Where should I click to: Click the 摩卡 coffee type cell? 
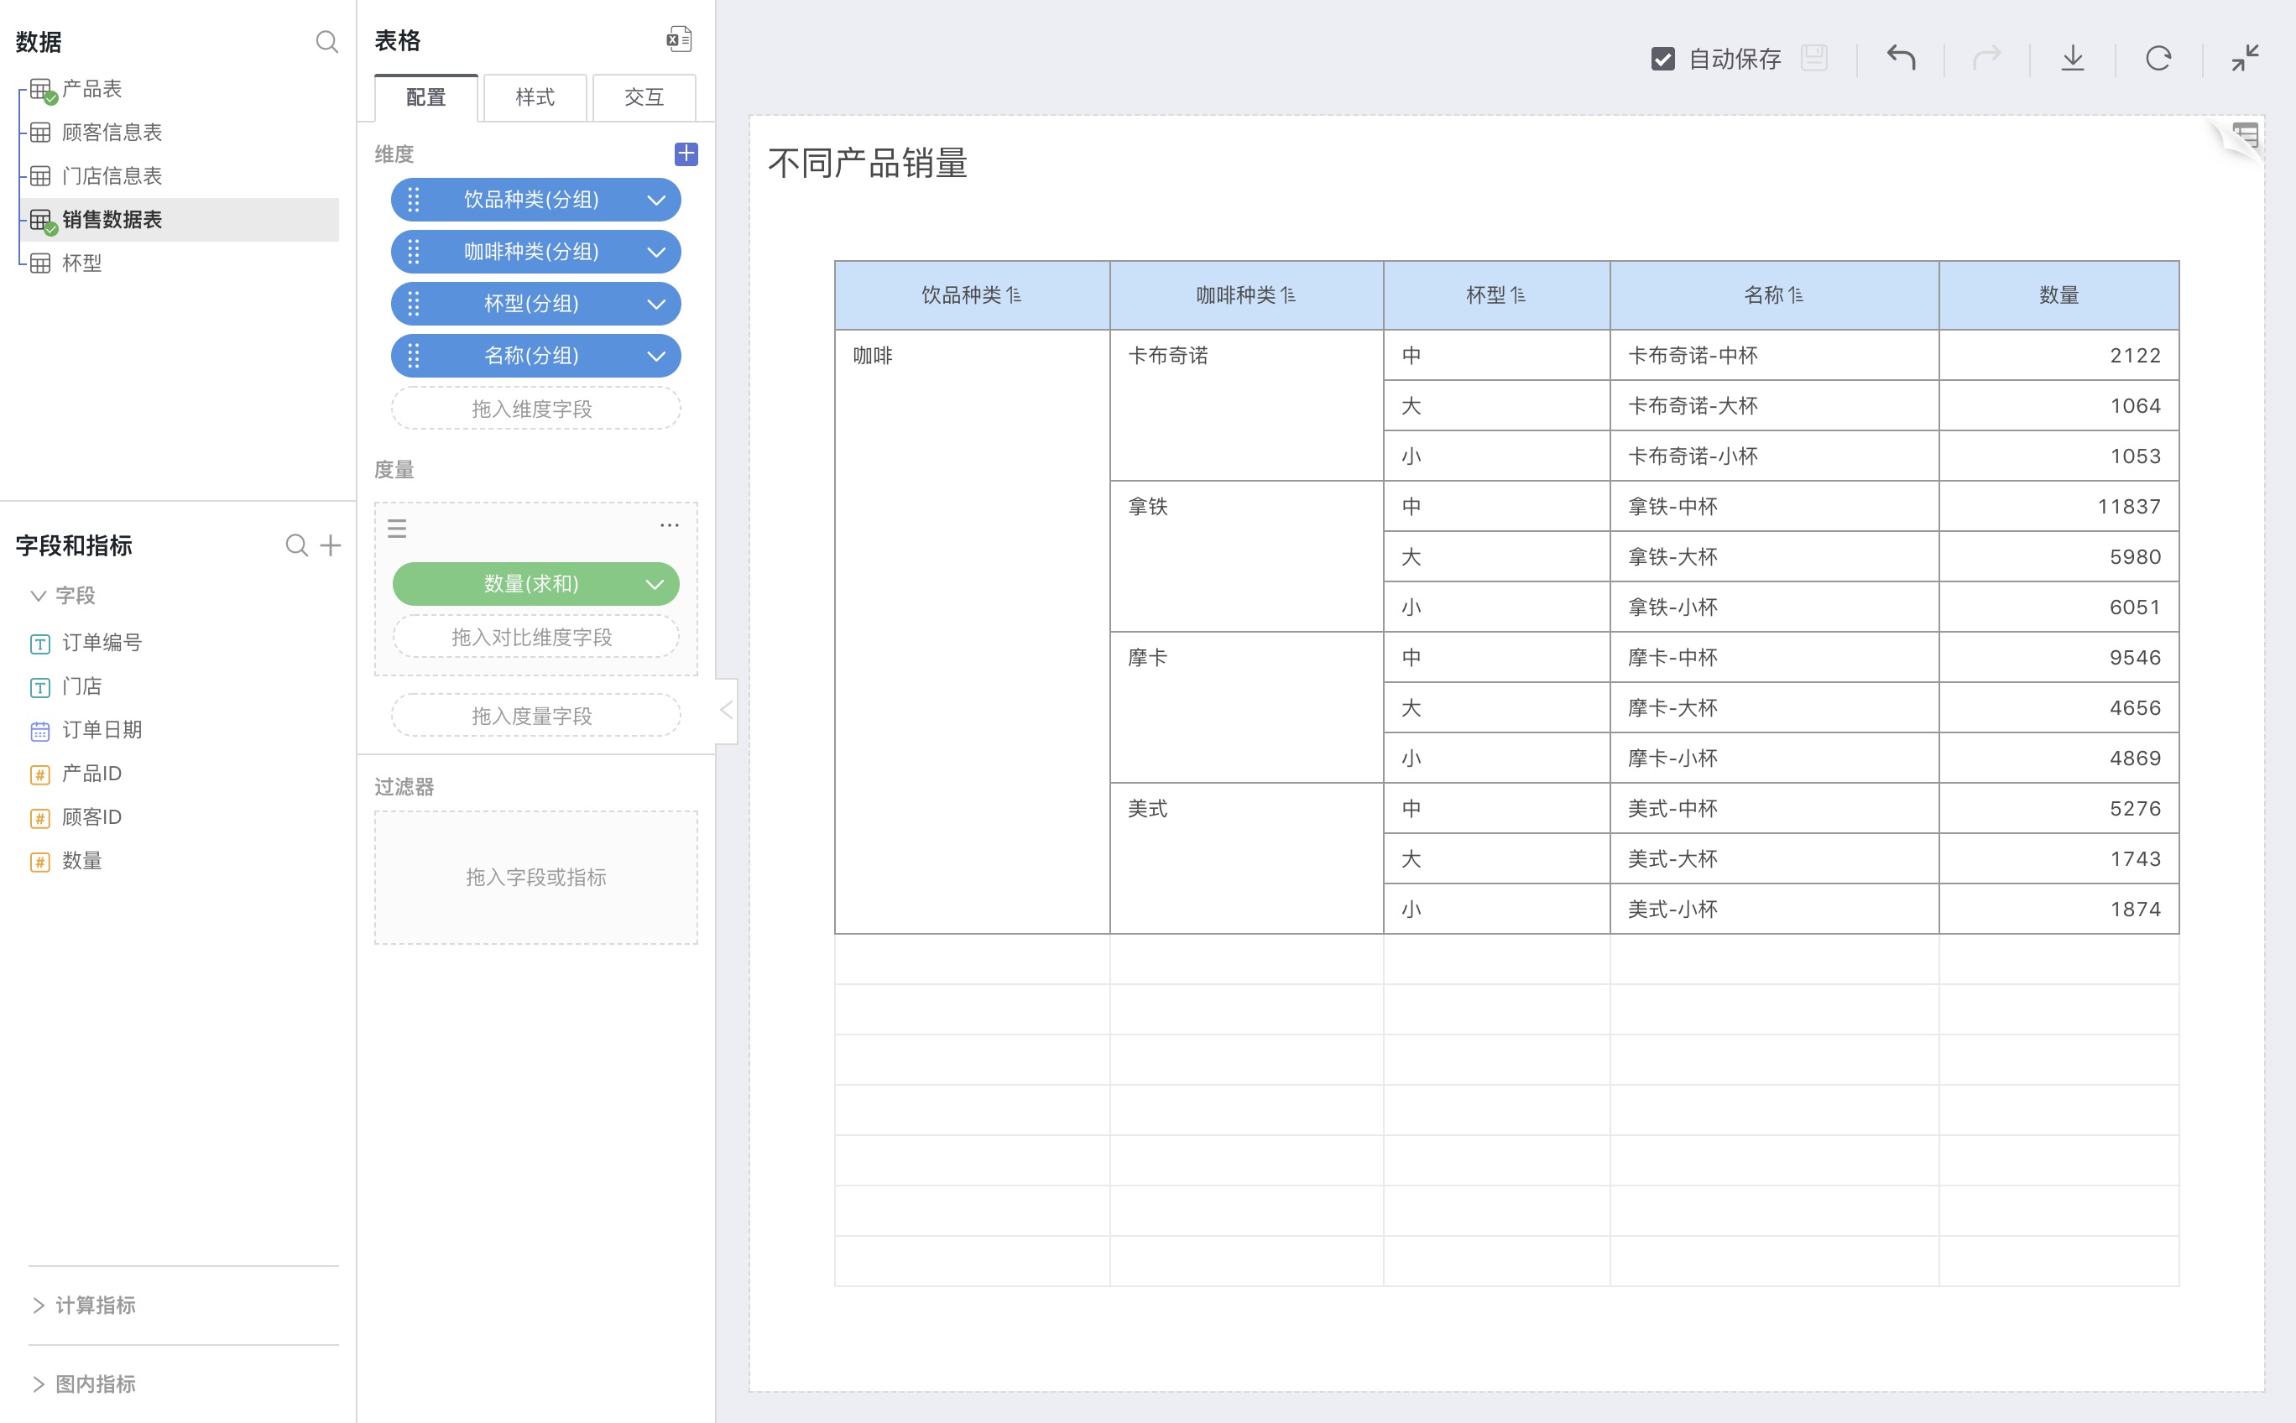tap(1246, 706)
